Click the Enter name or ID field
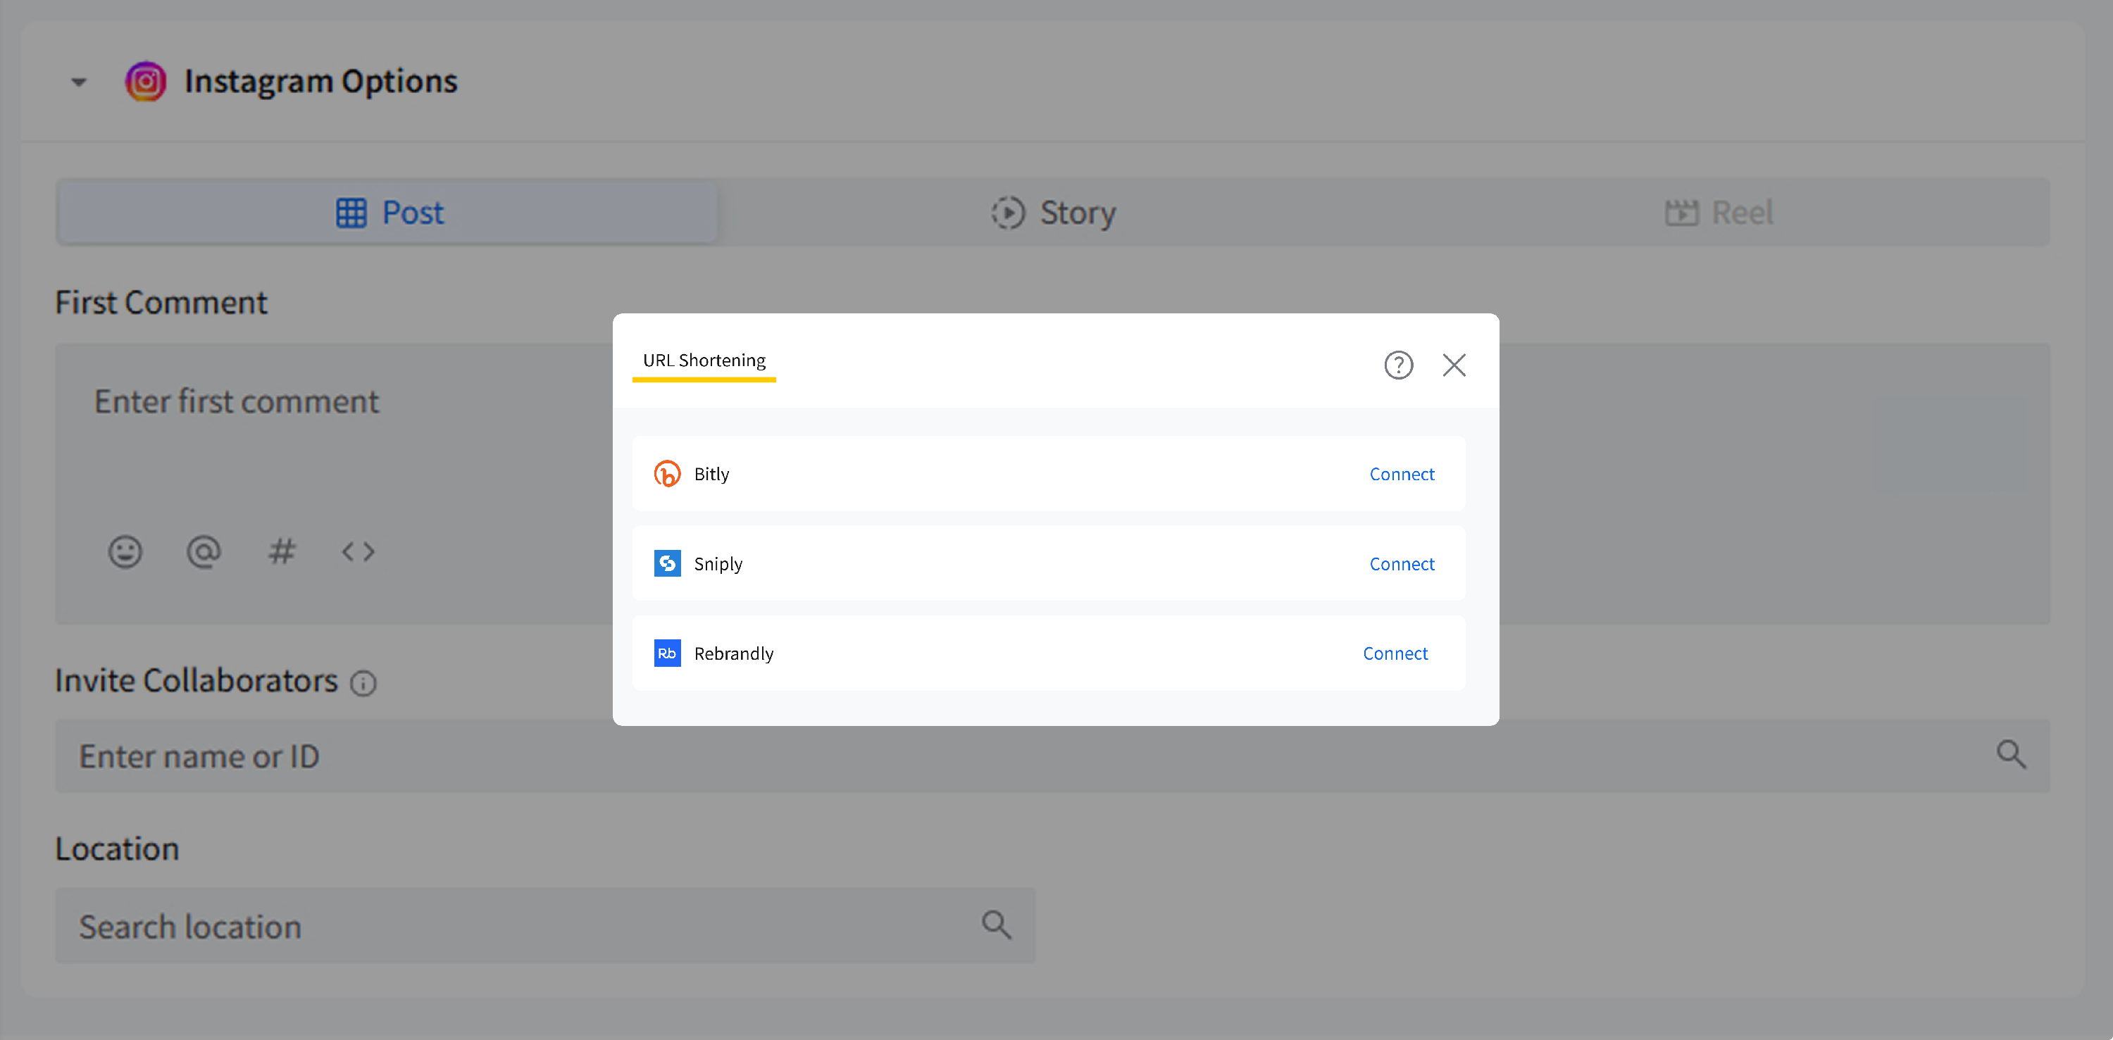This screenshot has height=1040, width=2113. [x=985, y=756]
